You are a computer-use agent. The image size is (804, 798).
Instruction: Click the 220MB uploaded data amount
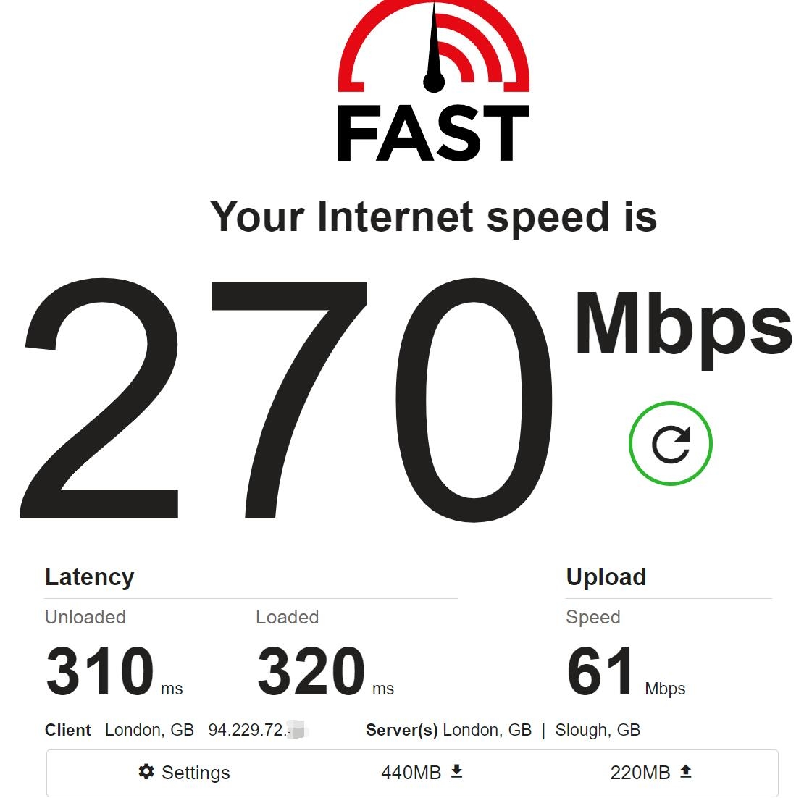coord(640,773)
